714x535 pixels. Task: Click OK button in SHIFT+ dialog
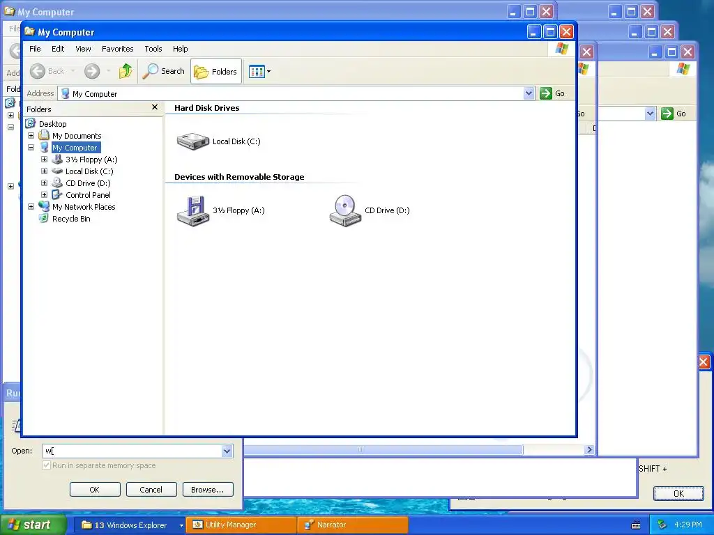678,494
